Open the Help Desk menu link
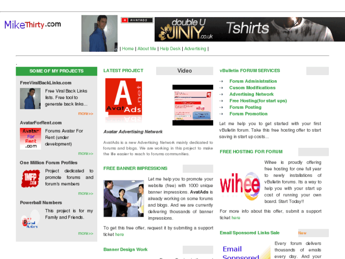 tap(170, 48)
